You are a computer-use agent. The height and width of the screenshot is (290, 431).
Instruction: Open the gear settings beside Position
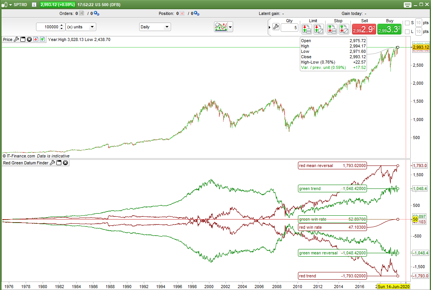point(196,13)
